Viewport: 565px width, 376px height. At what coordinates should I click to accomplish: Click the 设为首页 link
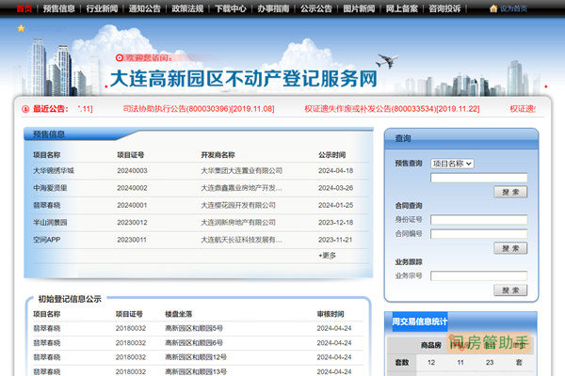[513, 8]
